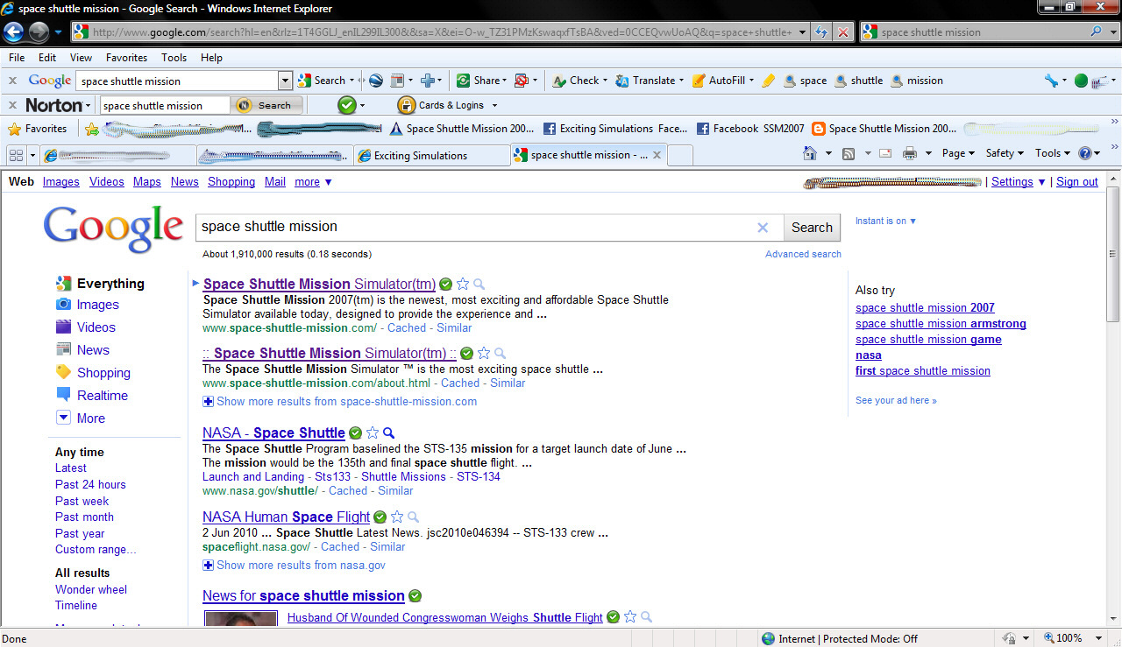Preview the NASA - Space Shuttle result magnifier
1122x647 pixels.
pyautogui.click(x=389, y=433)
